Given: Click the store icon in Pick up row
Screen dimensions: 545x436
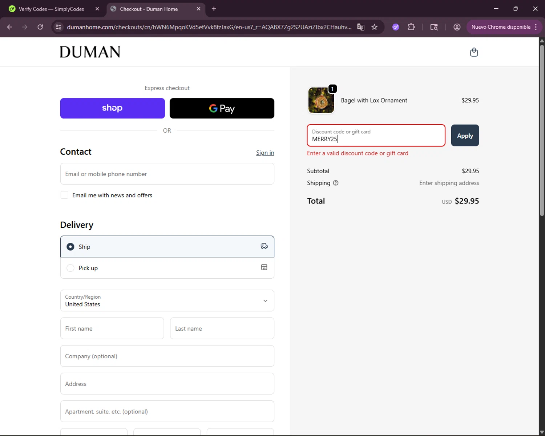Looking at the screenshot, I should (264, 267).
